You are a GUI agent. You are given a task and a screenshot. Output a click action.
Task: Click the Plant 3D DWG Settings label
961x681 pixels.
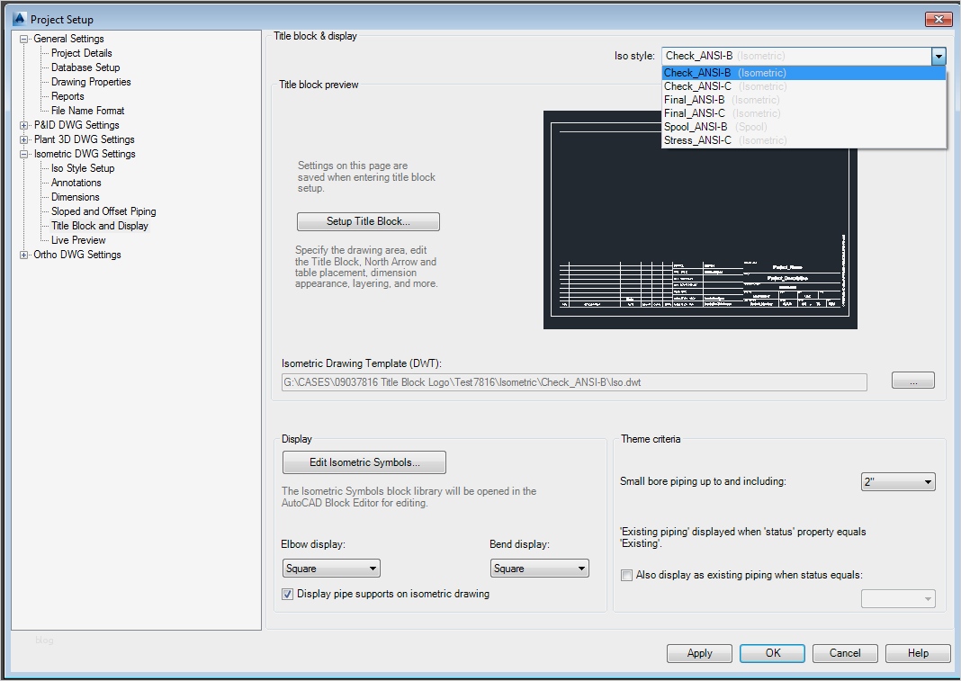[x=84, y=139]
